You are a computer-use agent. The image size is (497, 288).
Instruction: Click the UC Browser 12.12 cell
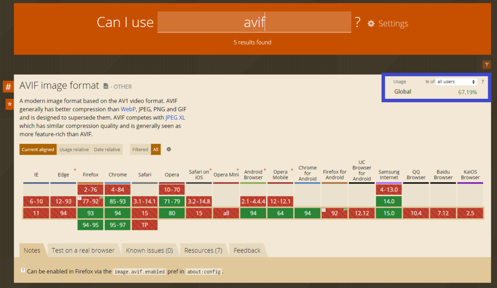point(362,213)
